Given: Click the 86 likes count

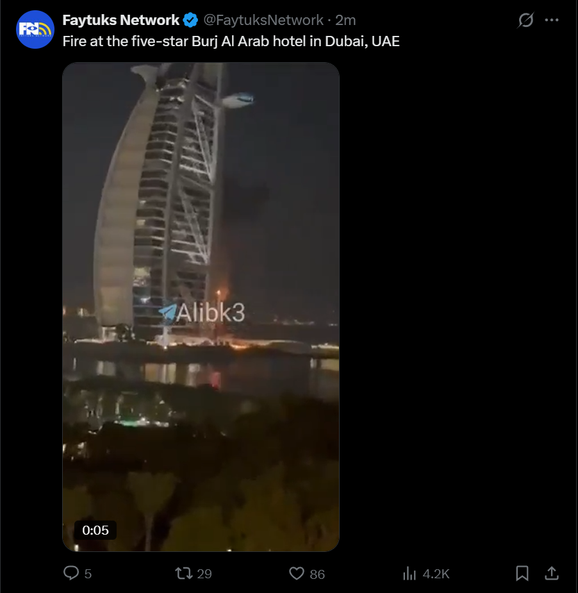Looking at the screenshot, I should [317, 574].
